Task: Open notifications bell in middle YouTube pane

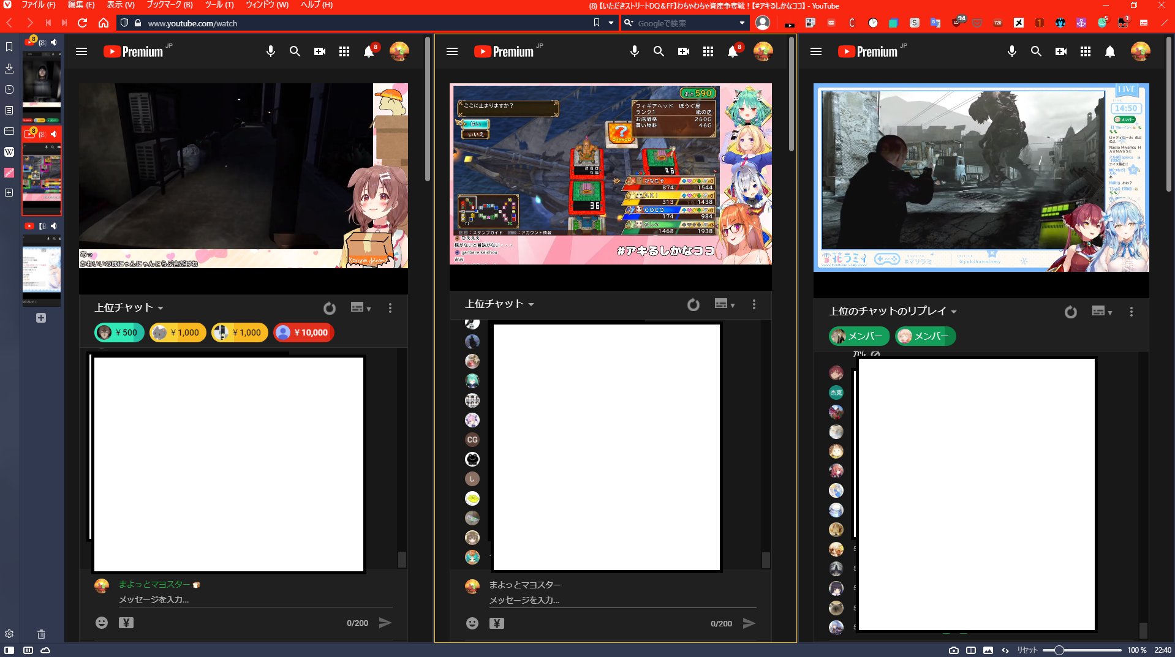Action: tap(733, 51)
